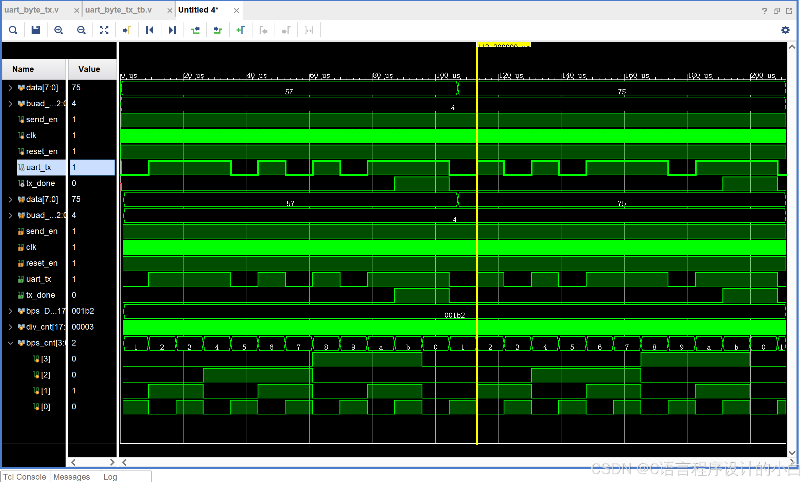The image size is (804, 482).
Task: Go to last time icon
Action: point(172,30)
